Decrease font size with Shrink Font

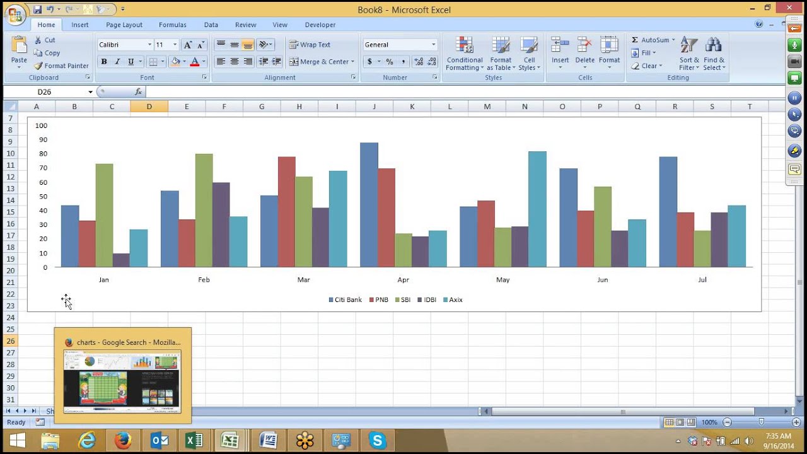[x=200, y=45]
